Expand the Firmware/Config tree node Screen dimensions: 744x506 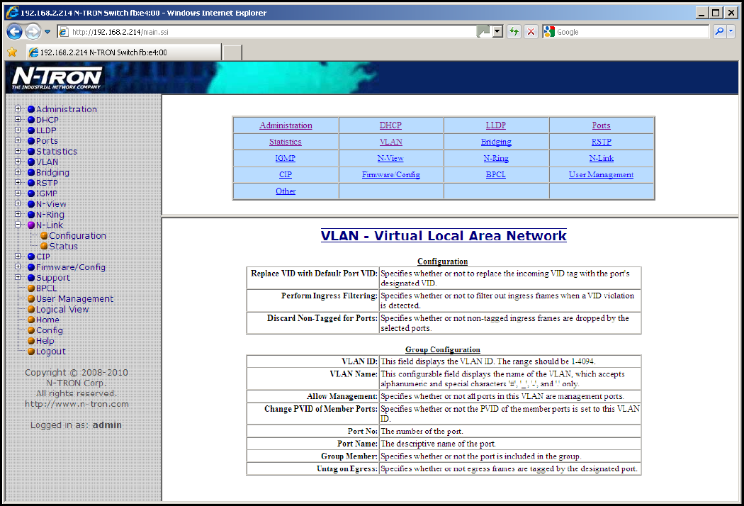pos(18,266)
